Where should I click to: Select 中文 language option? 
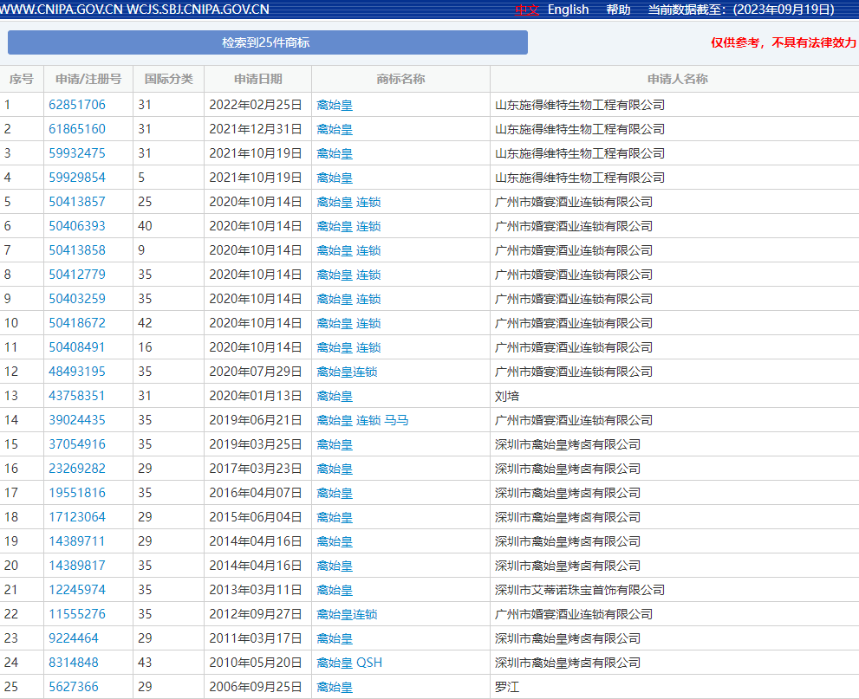[x=527, y=10]
